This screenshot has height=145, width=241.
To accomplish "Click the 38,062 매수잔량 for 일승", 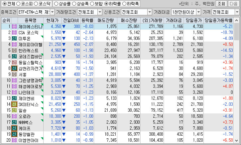I will pos(134,110).
